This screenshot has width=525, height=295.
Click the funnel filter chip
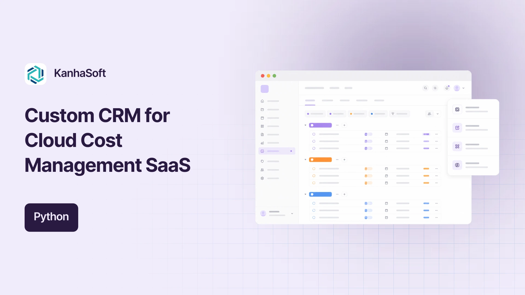point(399,114)
